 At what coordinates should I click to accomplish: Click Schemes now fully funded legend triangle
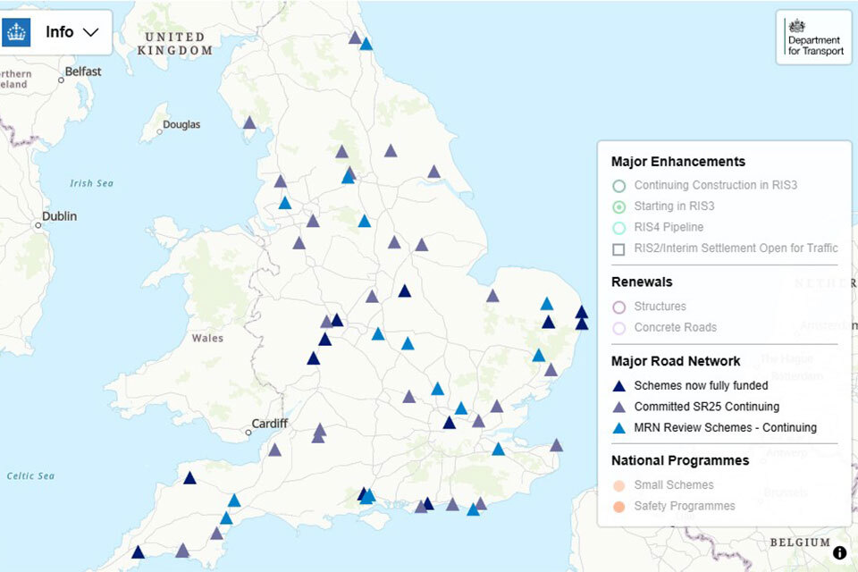tap(618, 386)
